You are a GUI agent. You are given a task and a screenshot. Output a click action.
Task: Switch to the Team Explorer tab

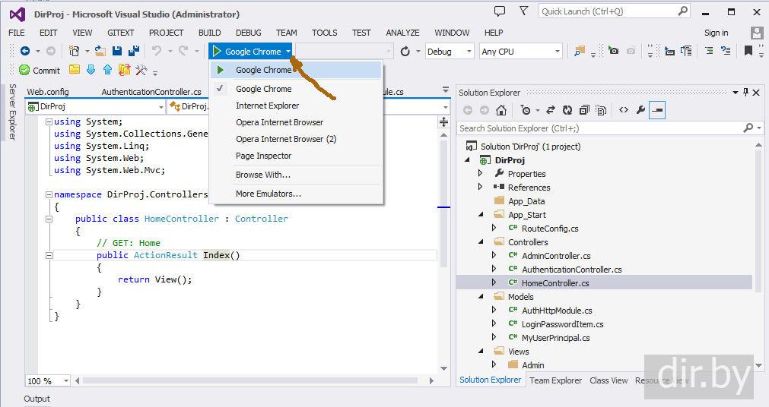555,380
